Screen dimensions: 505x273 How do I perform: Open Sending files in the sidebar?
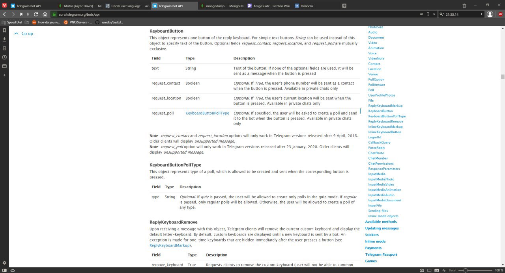(x=378, y=211)
